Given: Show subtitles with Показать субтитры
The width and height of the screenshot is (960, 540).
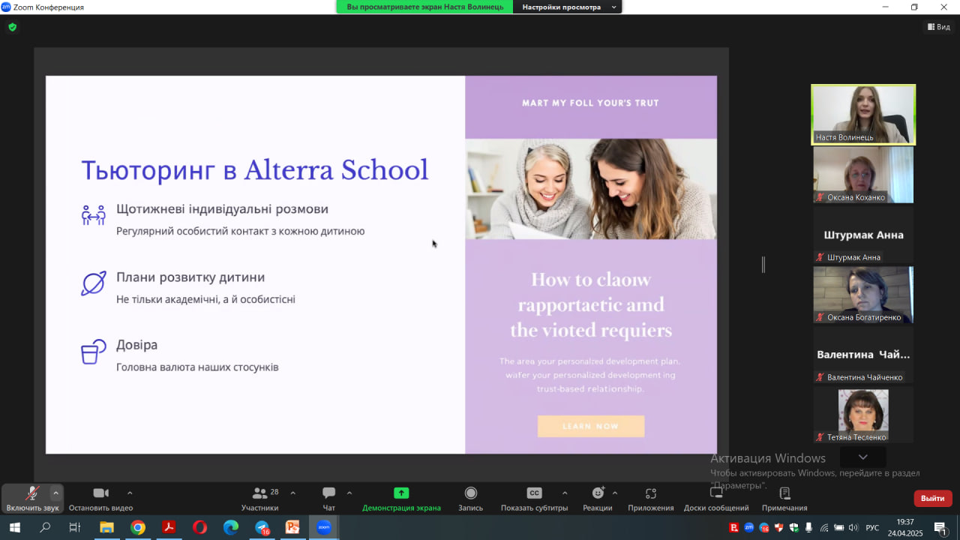Looking at the screenshot, I should 534,499.
